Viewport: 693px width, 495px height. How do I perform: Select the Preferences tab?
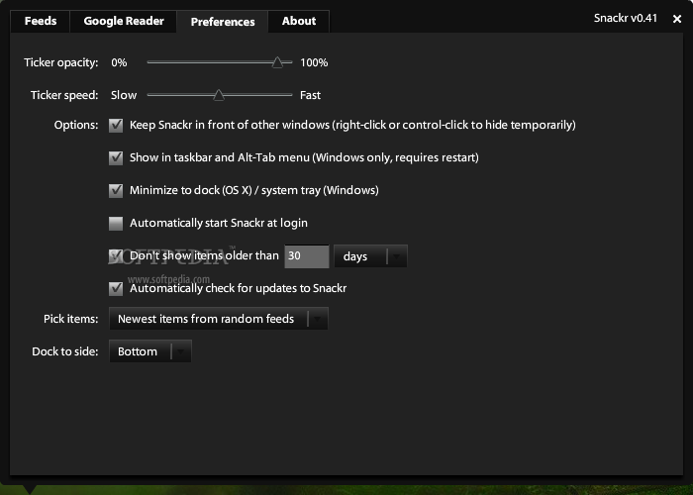223,22
